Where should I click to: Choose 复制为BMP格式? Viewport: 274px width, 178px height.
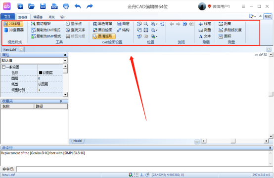coord(46,36)
